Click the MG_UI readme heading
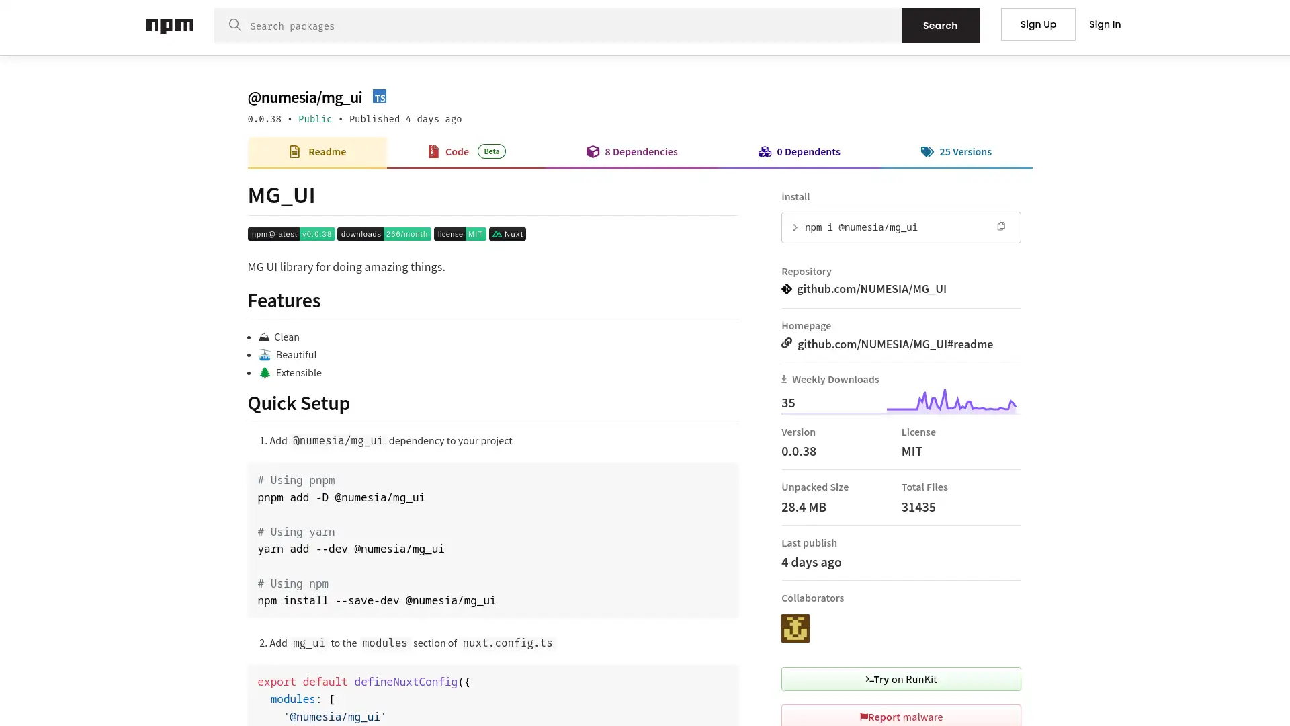Screen dimensions: 1290x726 click(282, 195)
